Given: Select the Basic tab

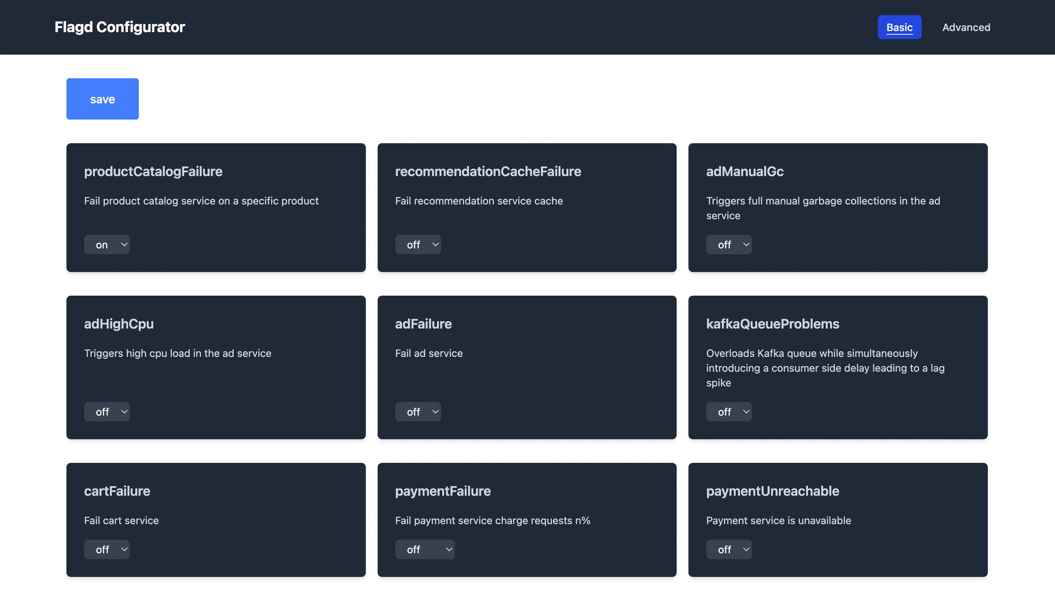Looking at the screenshot, I should pyautogui.click(x=899, y=27).
